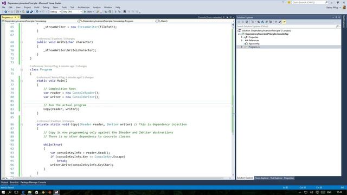Open the Error List tab
Image resolution: width=347 pixels, height=195 pixels.
(14, 183)
